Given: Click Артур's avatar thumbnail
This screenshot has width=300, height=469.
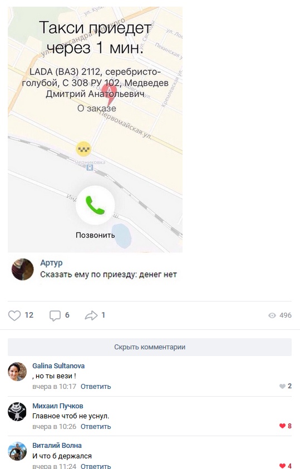Looking at the screenshot, I should click(22, 269).
